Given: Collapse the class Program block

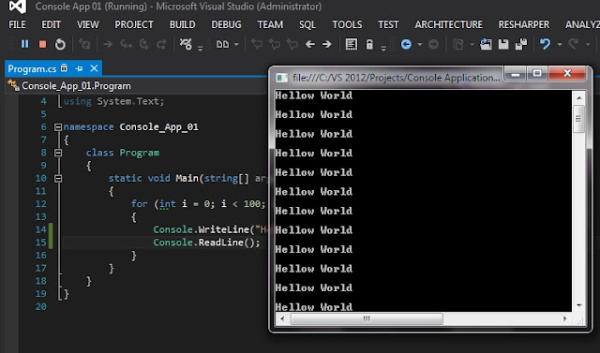Looking at the screenshot, I should [58, 153].
